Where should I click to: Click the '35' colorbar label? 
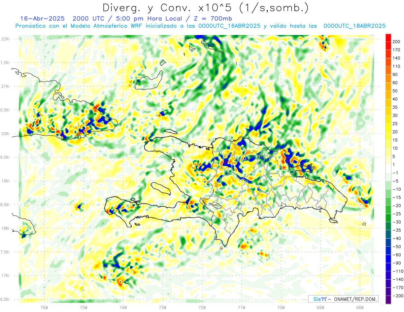pyautogui.click(x=396, y=107)
